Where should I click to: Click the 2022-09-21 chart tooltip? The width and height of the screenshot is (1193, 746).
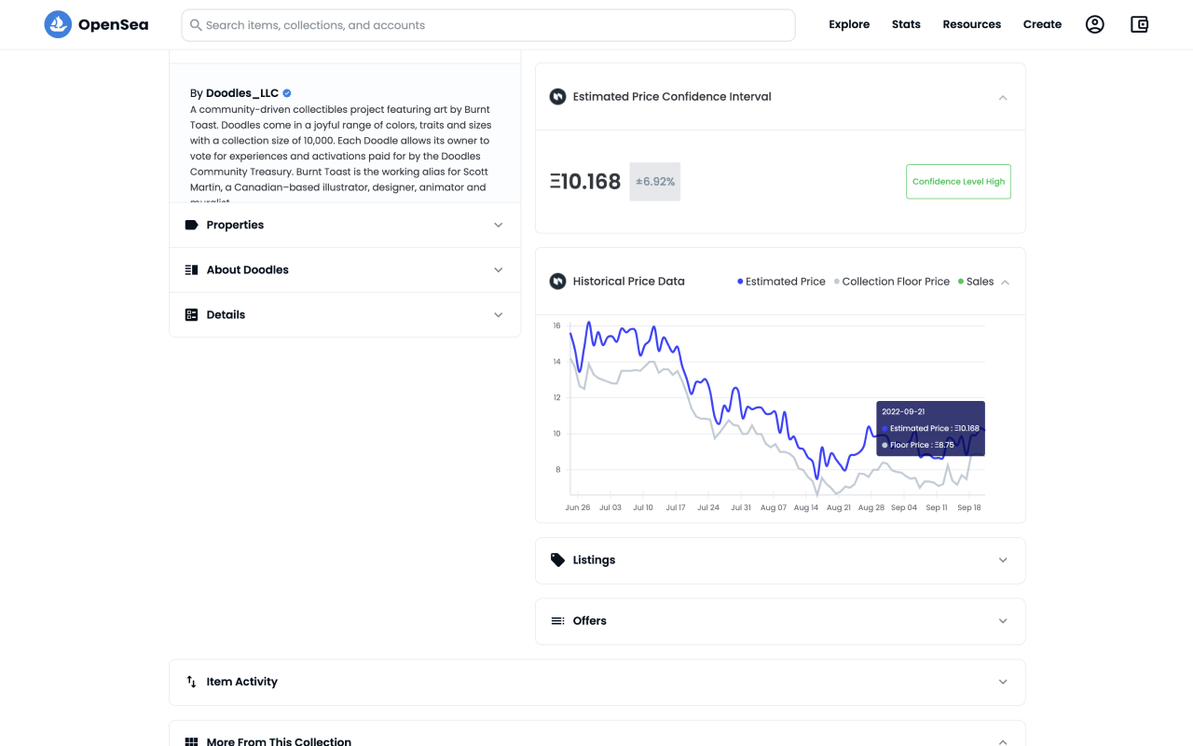[x=930, y=428]
